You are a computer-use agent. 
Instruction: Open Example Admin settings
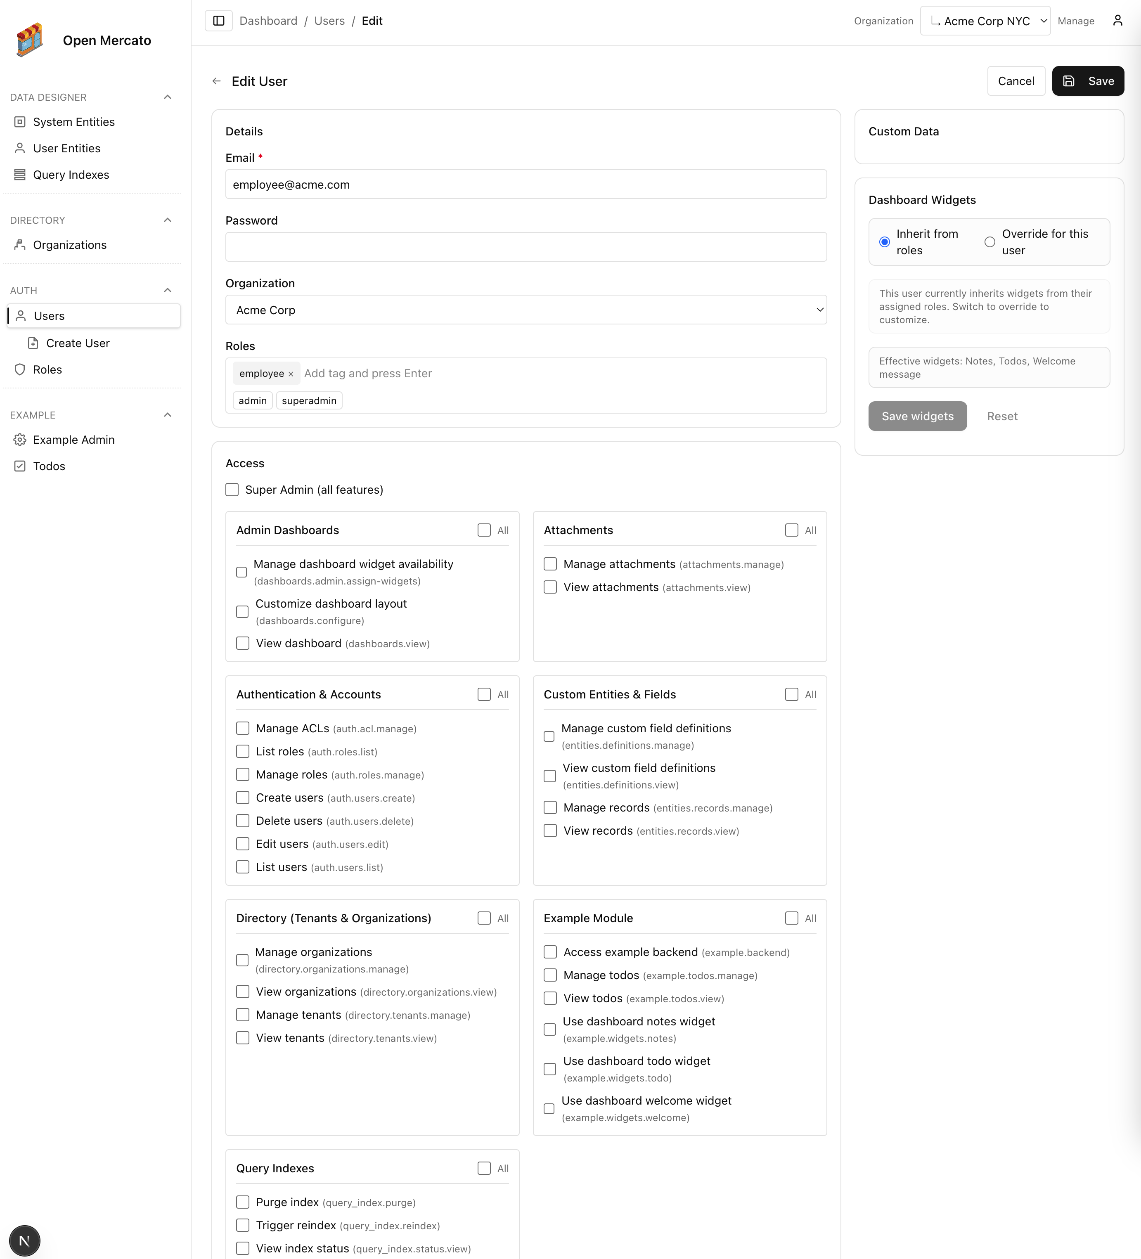73,440
